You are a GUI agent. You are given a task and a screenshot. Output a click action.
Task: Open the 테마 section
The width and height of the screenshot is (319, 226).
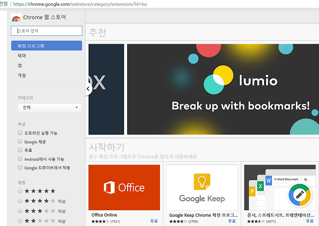coord(22,55)
